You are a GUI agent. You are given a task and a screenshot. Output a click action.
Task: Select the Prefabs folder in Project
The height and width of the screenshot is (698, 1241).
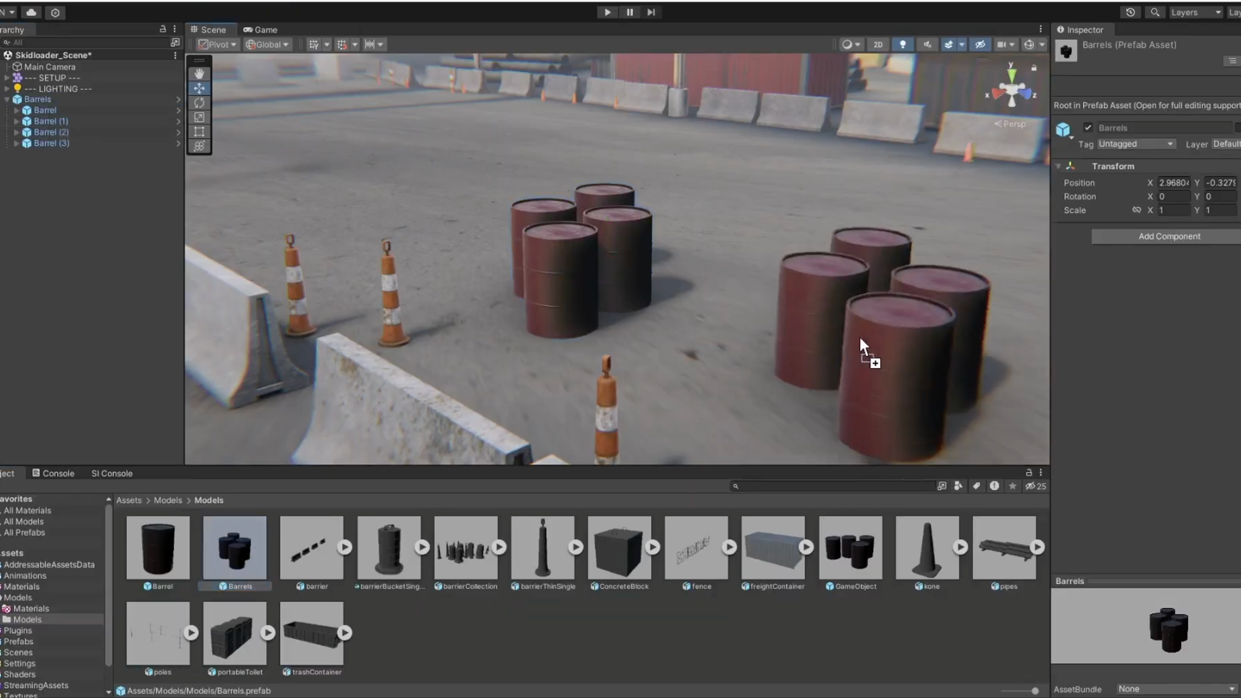click(19, 641)
